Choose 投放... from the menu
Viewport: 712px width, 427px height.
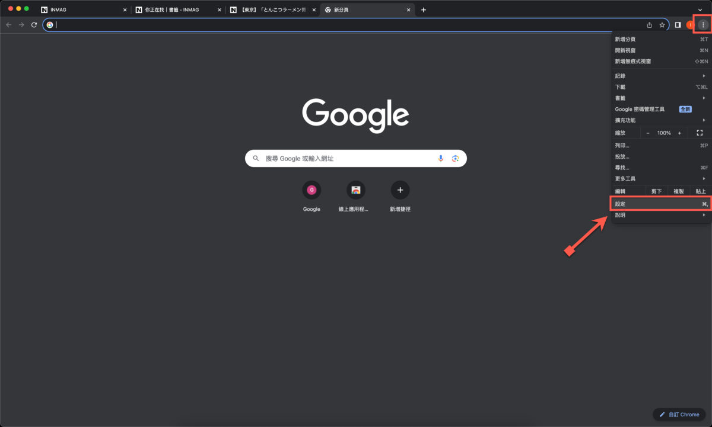[661, 156]
